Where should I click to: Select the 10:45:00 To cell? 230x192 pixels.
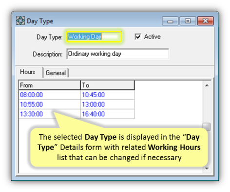pyautogui.click(x=108, y=95)
